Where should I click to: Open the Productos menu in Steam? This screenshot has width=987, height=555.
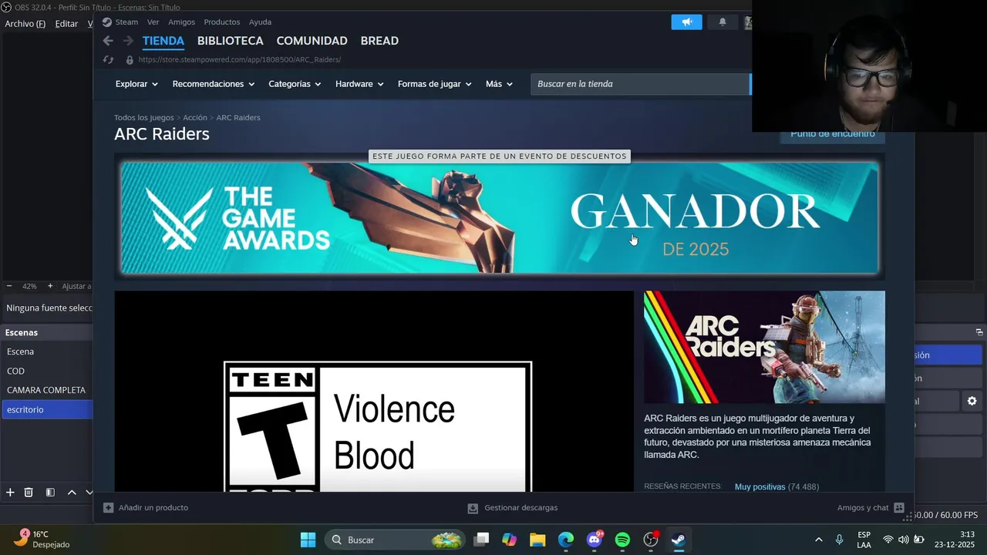click(222, 22)
